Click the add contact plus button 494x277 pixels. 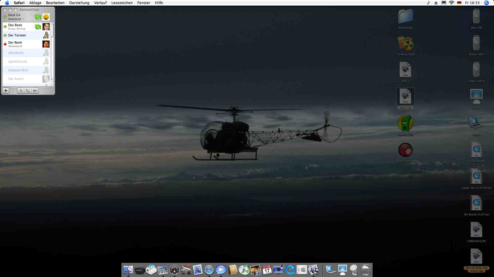[6, 91]
